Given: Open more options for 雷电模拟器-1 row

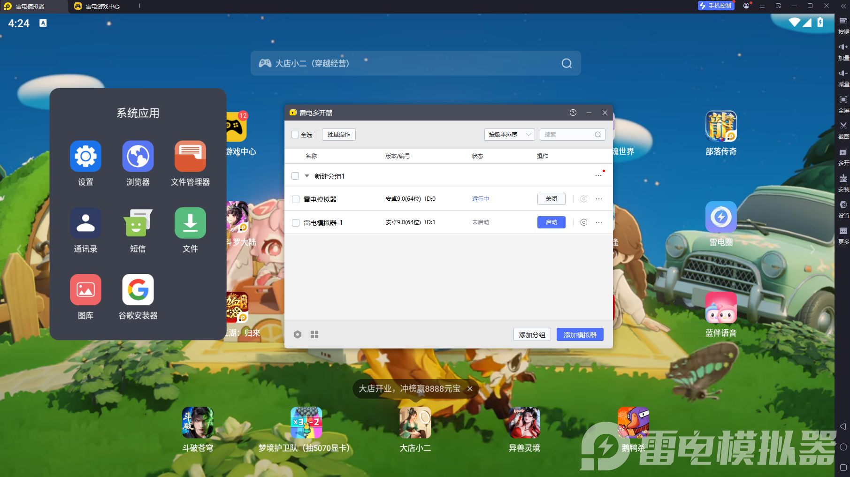Looking at the screenshot, I should 599,222.
